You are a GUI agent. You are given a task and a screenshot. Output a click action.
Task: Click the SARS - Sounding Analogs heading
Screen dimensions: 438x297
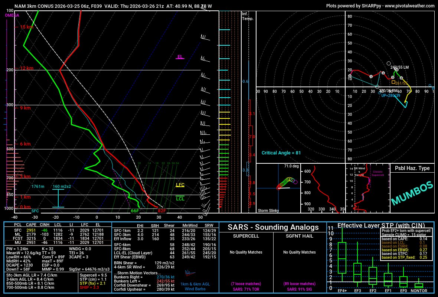273,227
